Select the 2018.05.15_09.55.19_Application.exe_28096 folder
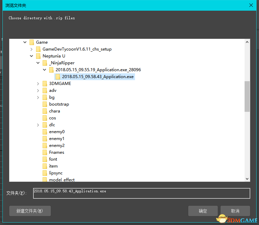This screenshot has height=225, width=259. click(98, 70)
